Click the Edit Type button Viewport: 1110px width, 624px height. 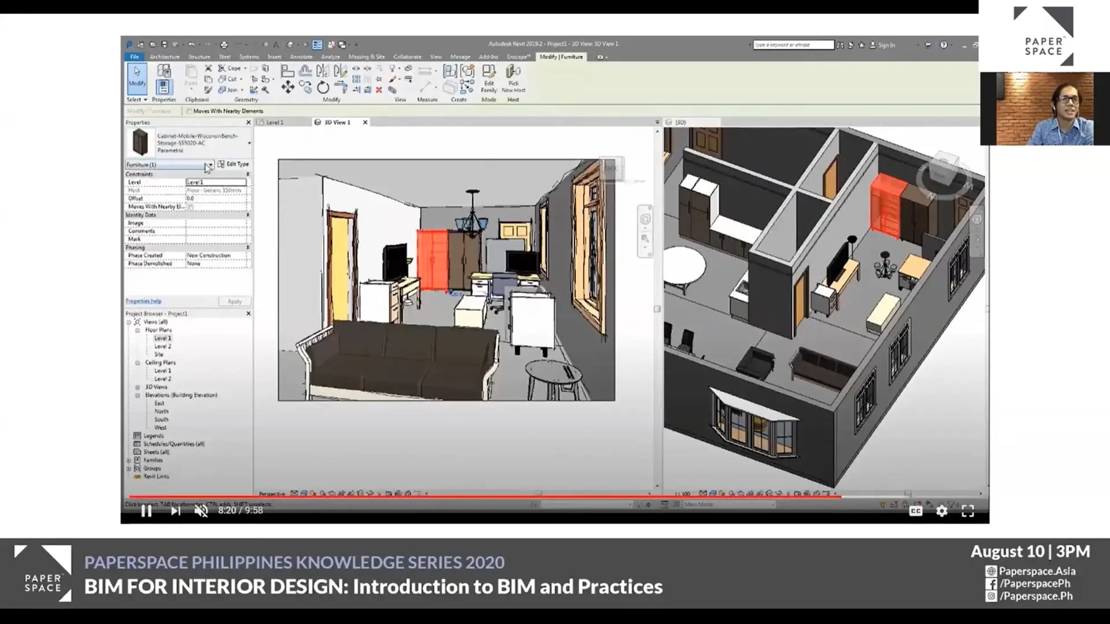(x=233, y=164)
